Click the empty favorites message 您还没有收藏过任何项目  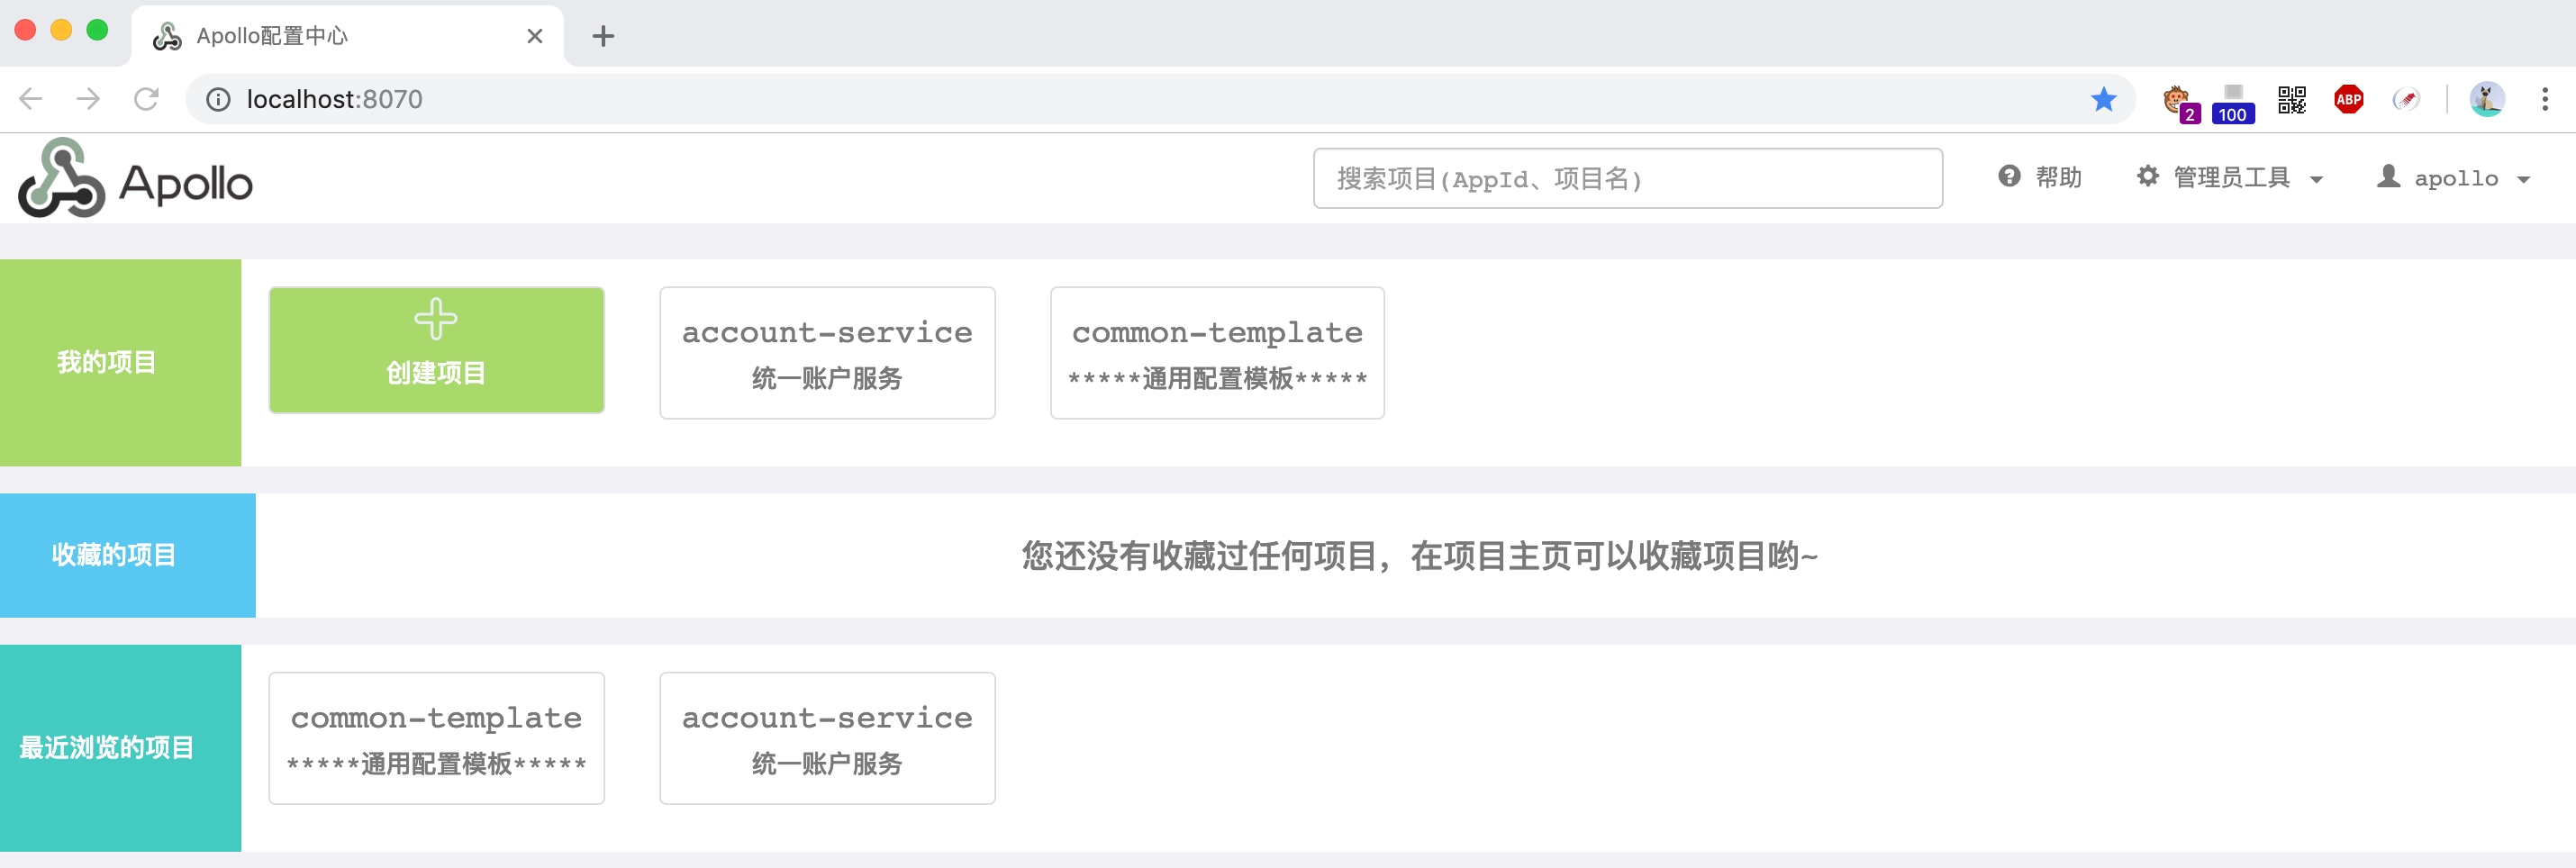[x=1419, y=555]
